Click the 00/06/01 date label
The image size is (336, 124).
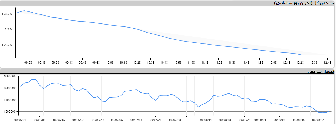click(20, 120)
